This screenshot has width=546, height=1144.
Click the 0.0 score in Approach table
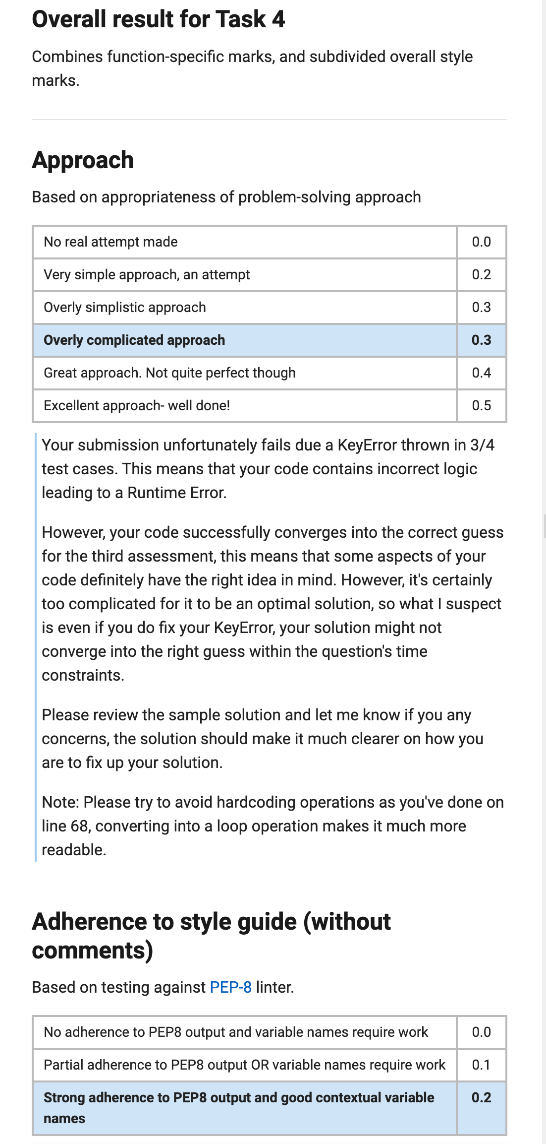point(481,242)
